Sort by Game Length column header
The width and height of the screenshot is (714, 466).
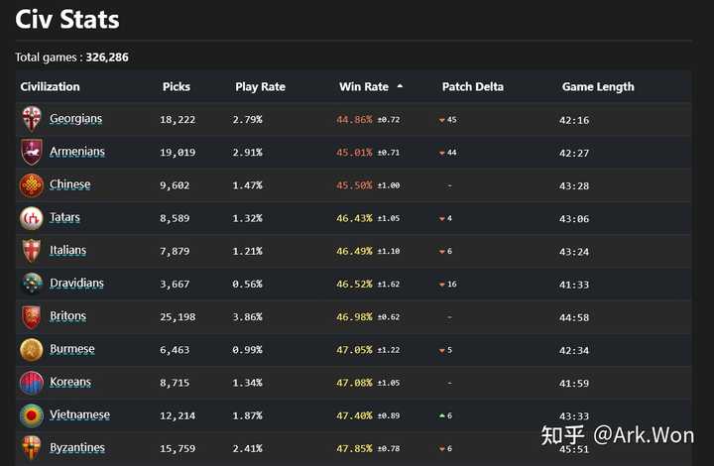click(598, 86)
